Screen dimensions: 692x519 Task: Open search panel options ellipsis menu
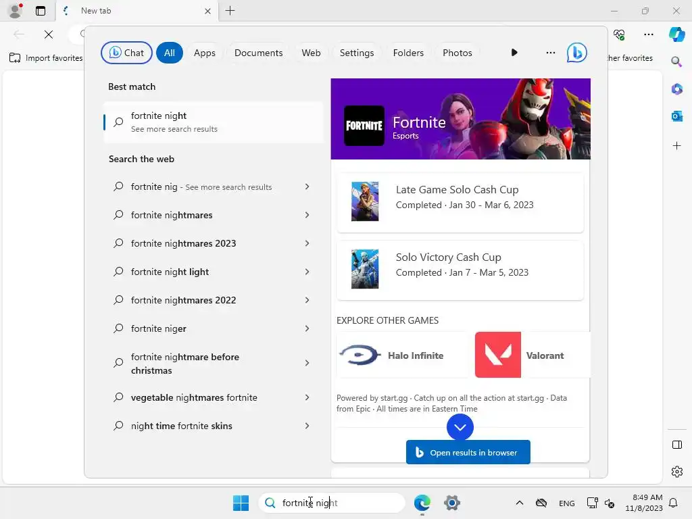550,53
